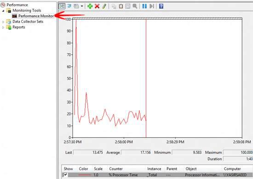Click Paste Counter List icon
The width and height of the screenshot is (253, 179).
[x=121, y=6]
